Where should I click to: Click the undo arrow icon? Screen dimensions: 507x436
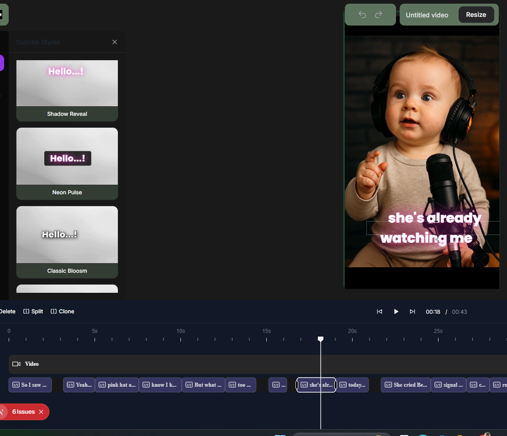[362, 15]
